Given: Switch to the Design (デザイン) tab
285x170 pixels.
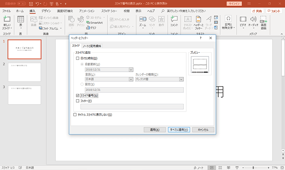Looking at the screenshot, I should click(46, 11).
